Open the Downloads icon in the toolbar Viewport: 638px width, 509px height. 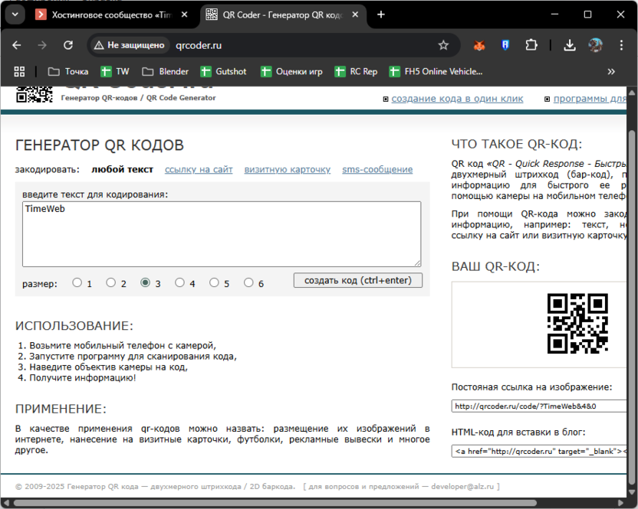point(570,45)
